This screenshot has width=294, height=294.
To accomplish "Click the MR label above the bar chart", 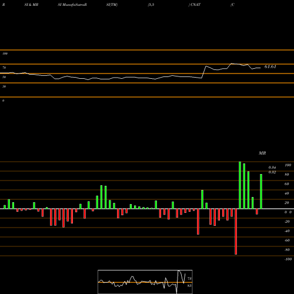I will [x=262, y=153].
